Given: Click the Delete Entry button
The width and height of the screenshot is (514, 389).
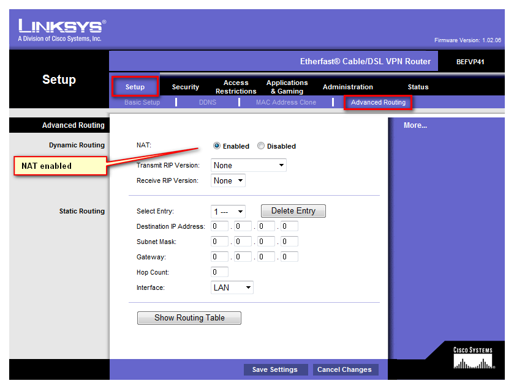Looking at the screenshot, I should 293,211.
